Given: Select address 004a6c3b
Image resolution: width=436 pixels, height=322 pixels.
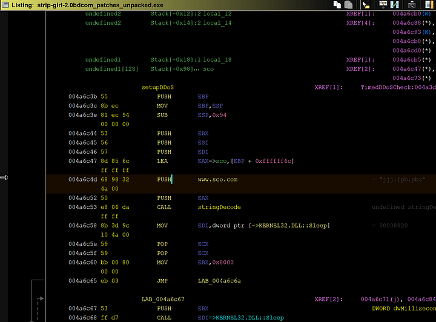Looking at the screenshot, I should [82, 96].
